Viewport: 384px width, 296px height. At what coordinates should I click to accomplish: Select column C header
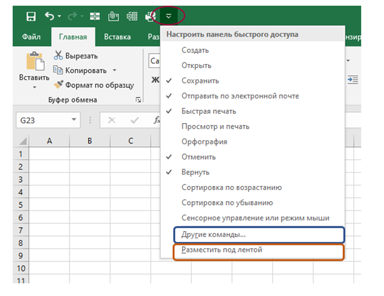pyautogui.click(x=130, y=141)
